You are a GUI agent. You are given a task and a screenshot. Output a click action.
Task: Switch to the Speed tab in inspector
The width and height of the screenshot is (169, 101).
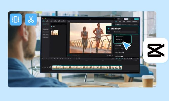124,21
